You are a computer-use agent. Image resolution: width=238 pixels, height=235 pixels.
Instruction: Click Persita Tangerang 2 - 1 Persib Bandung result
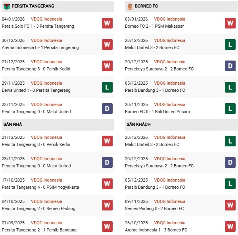point(39,230)
